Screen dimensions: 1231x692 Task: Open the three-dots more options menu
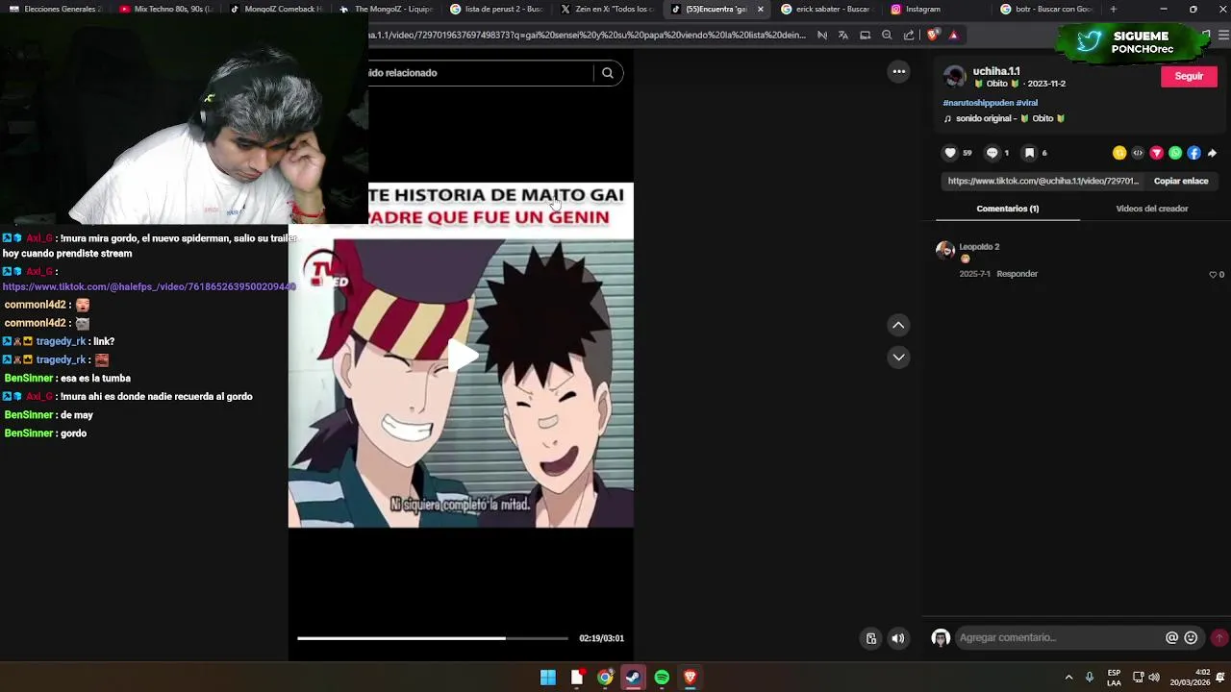click(x=898, y=71)
